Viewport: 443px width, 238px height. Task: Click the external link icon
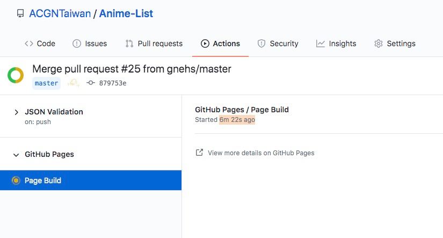(x=199, y=153)
